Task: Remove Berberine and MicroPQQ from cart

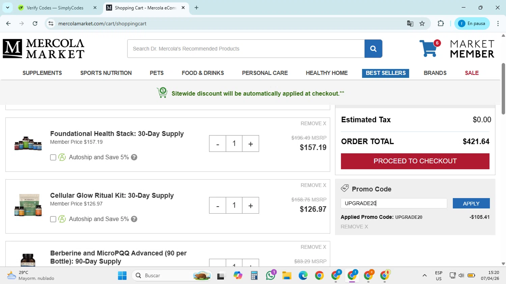Action: (313, 247)
